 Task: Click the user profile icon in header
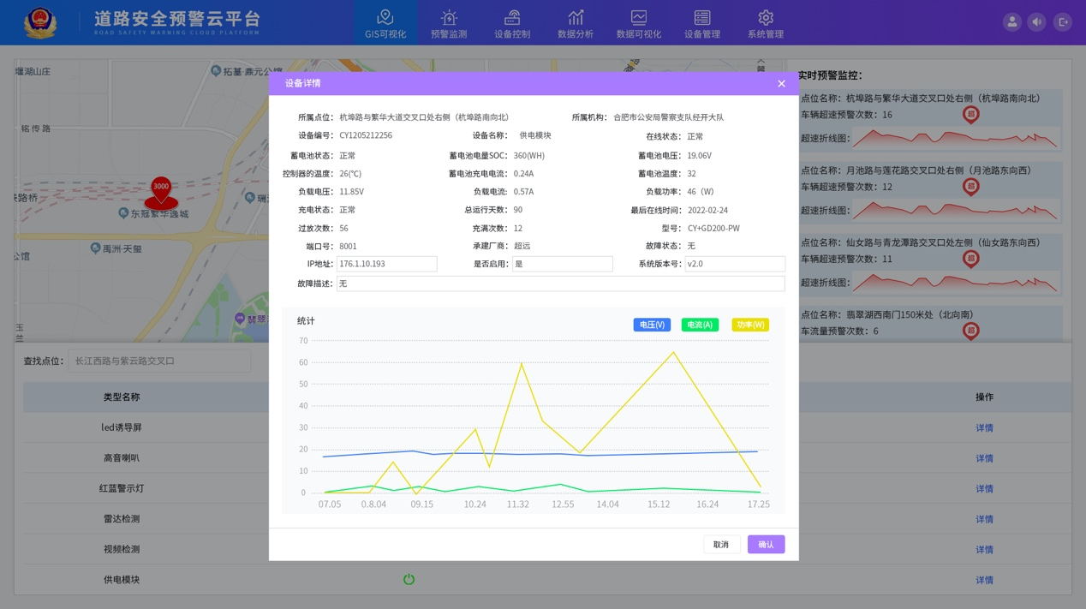(x=1011, y=22)
